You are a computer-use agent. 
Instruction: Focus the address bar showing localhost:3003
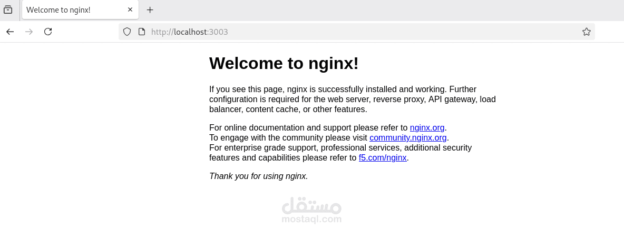click(x=357, y=32)
